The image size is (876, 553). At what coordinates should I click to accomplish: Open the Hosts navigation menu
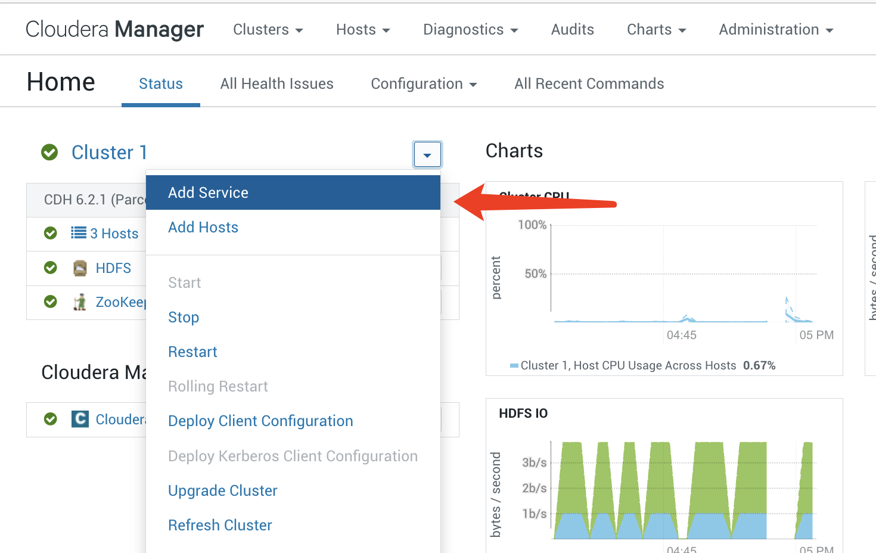[x=363, y=30]
